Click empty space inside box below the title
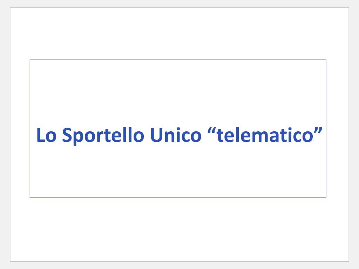Image resolution: width=359 pixels, height=269 pixels. 178,172
